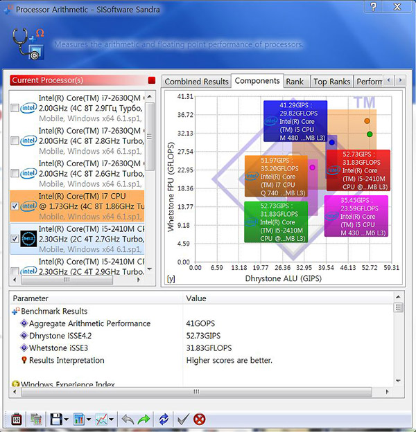416x432 pixels.
Task: Click the Dhrystone iSSE4.2 diamond icon
Action: 24,335
